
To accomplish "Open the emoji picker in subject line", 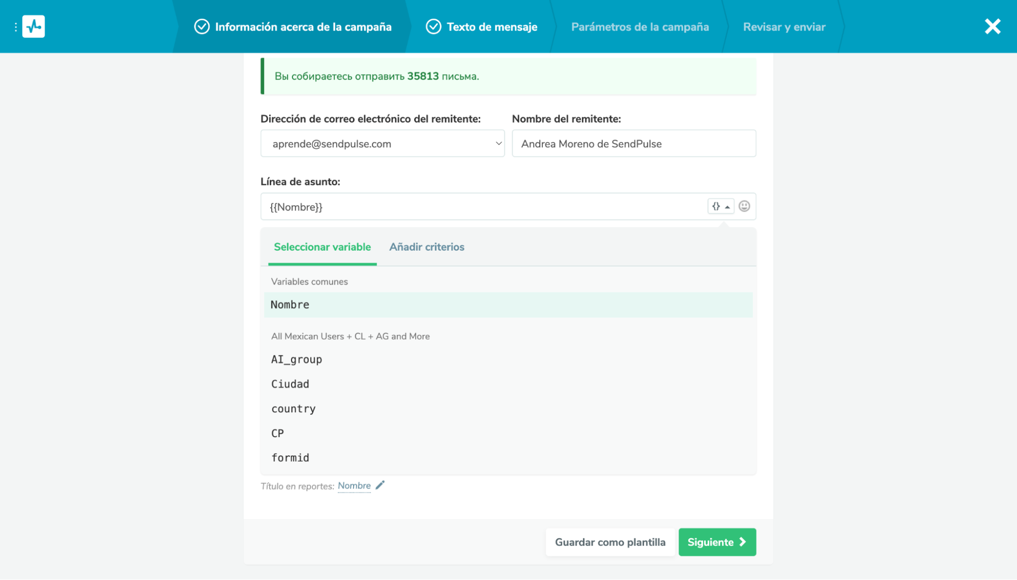I will pos(744,206).
